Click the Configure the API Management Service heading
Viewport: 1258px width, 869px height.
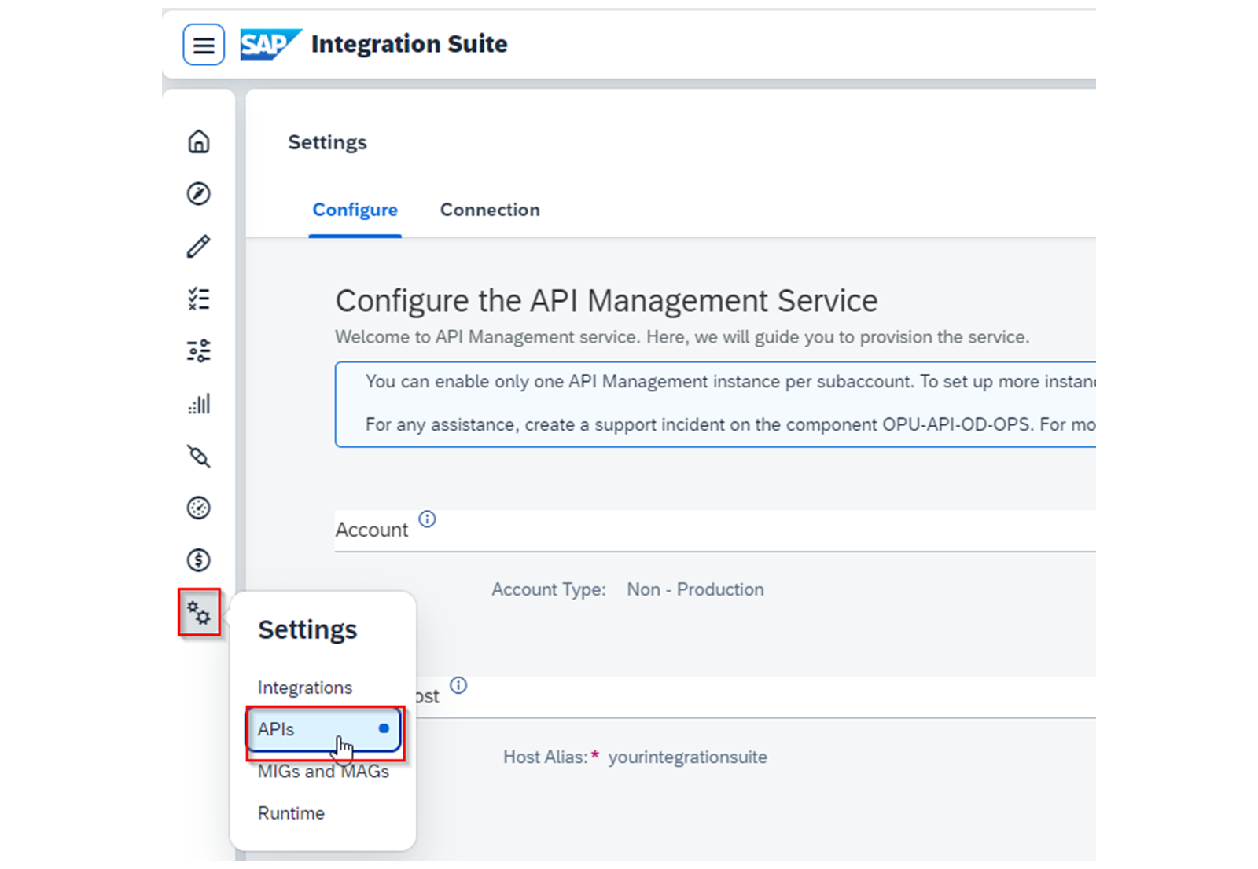606,301
